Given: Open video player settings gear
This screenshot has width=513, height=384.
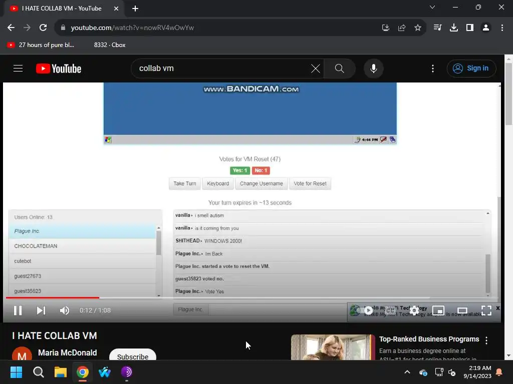Looking at the screenshot, I should click(x=414, y=310).
